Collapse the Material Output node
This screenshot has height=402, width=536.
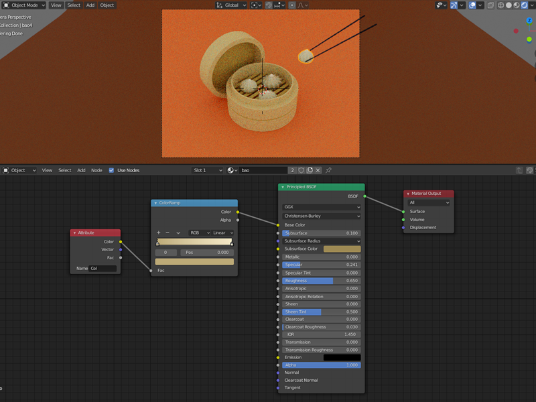408,194
